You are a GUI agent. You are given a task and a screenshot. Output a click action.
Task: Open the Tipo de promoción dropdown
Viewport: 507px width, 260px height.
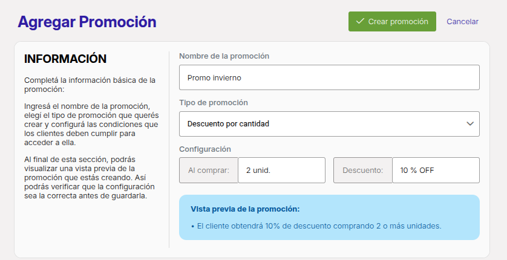(x=329, y=124)
